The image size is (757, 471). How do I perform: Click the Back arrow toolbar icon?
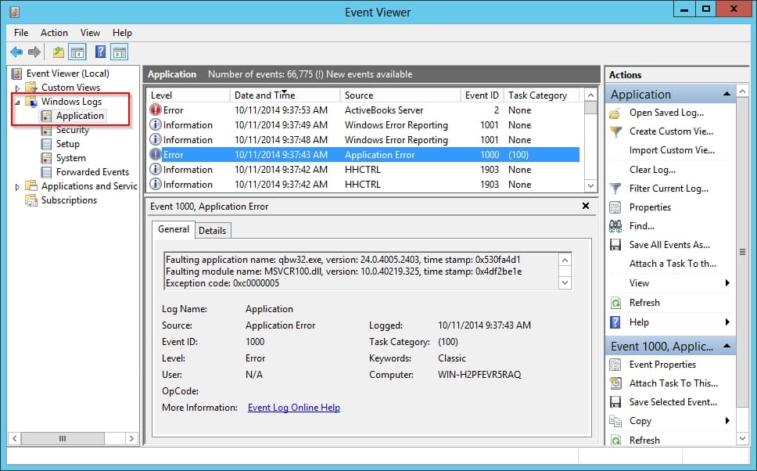click(x=16, y=52)
